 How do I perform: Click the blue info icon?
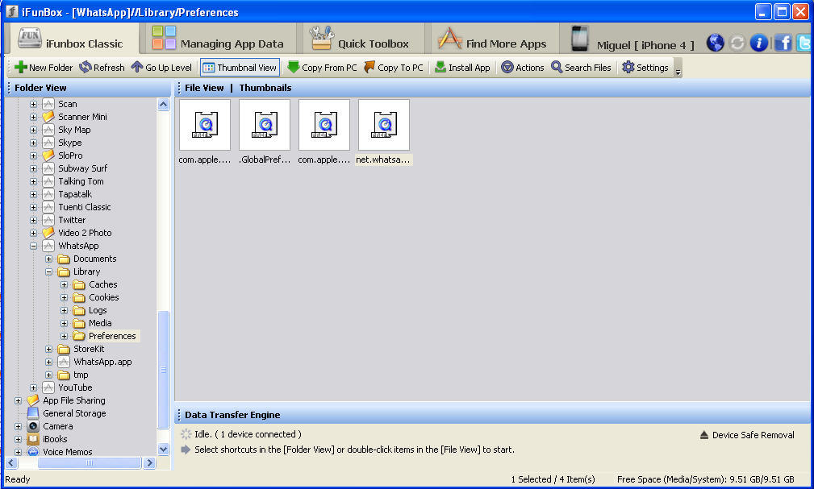click(x=759, y=43)
